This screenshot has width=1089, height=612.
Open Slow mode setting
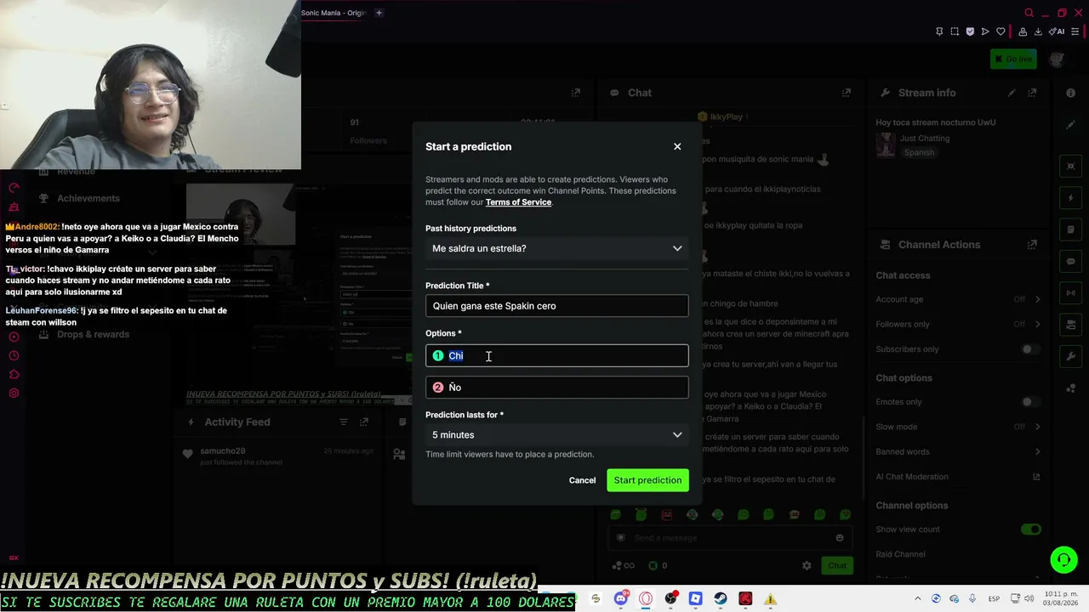click(x=959, y=427)
